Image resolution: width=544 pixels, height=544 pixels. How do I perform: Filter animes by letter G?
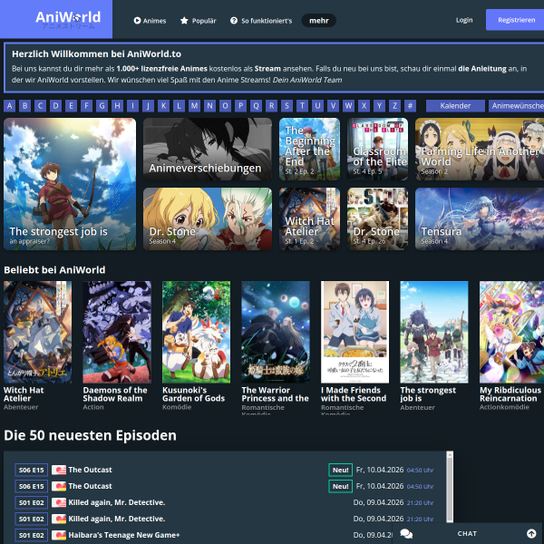pyautogui.click(x=102, y=106)
